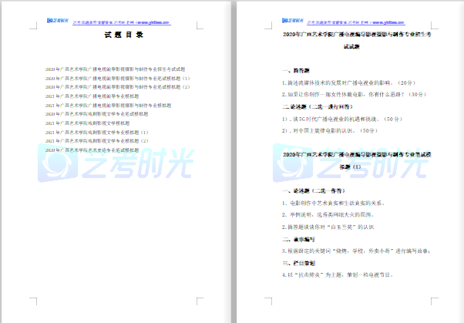Open the 2020 TOC entry ending with （1）

pyautogui.click(x=123, y=78)
